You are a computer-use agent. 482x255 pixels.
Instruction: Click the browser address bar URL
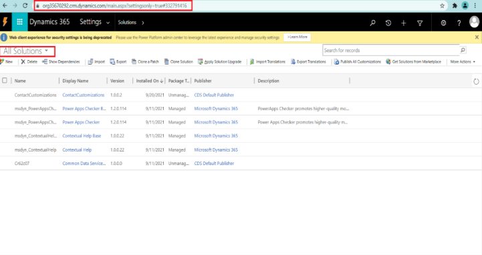pos(114,5)
